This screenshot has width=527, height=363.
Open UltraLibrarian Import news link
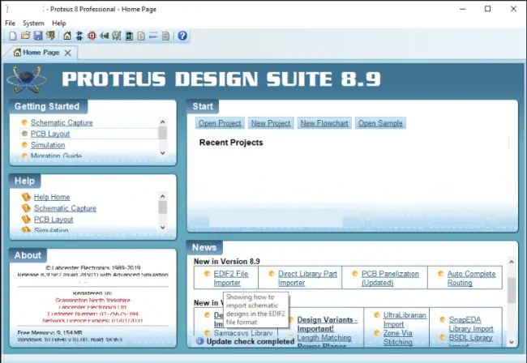click(405, 320)
